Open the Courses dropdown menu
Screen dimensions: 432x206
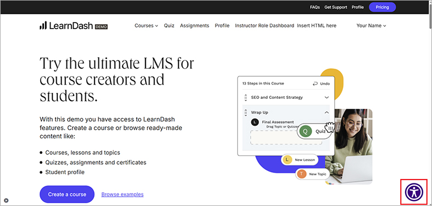[x=146, y=26]
